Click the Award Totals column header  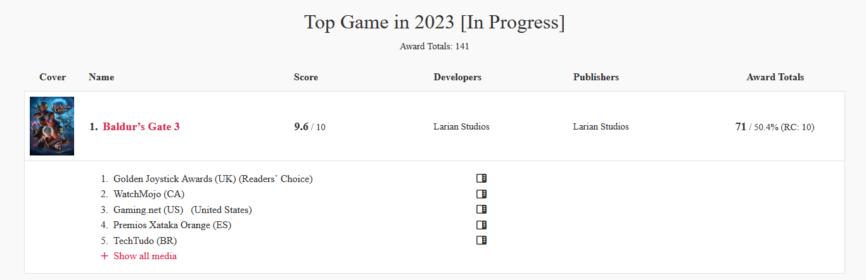coord(775,77)
